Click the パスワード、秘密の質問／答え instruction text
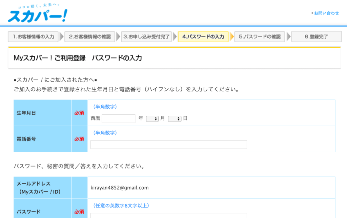The height and width of the screenshot is (218, 347). [x=79, y=166]
